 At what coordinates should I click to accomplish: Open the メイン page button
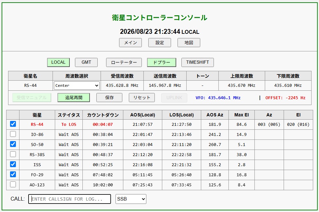point(130,43)
